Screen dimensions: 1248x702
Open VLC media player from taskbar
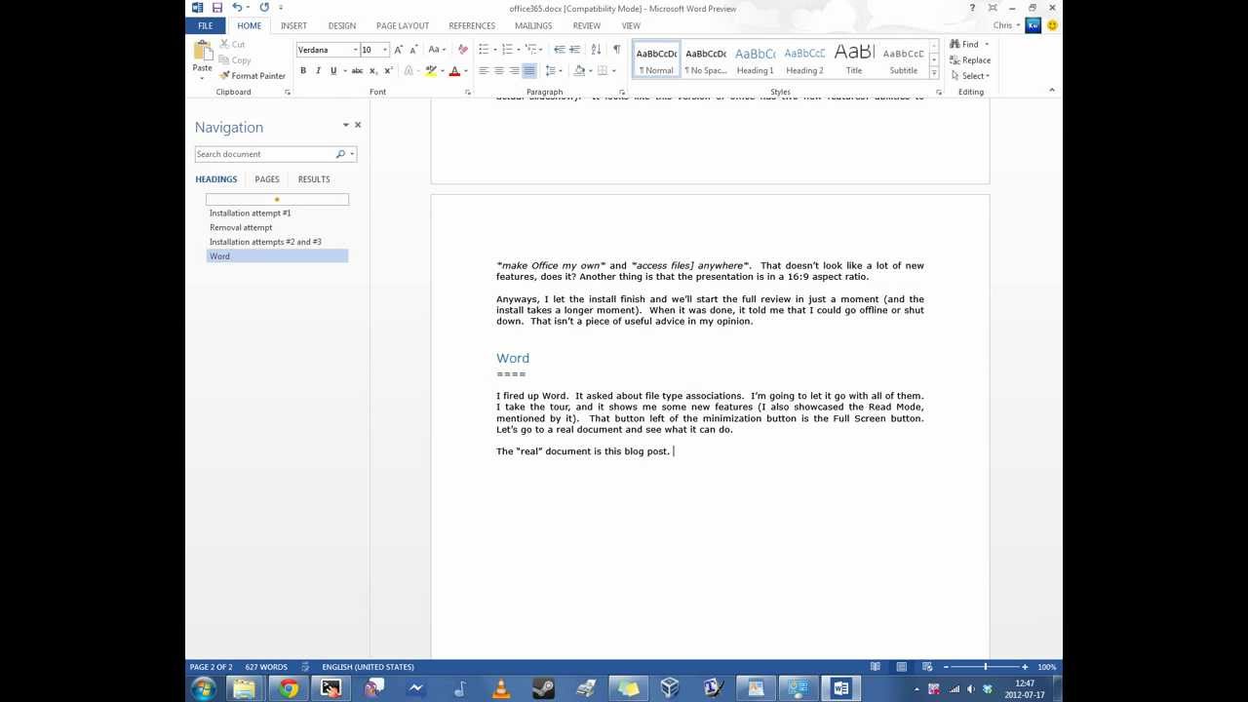pos(501,689)
